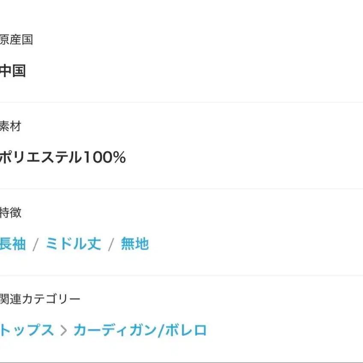The image size is (363, 363).
Task: Click the slash between ミドル丈 and 無地
Action: (x=111, y=244)
